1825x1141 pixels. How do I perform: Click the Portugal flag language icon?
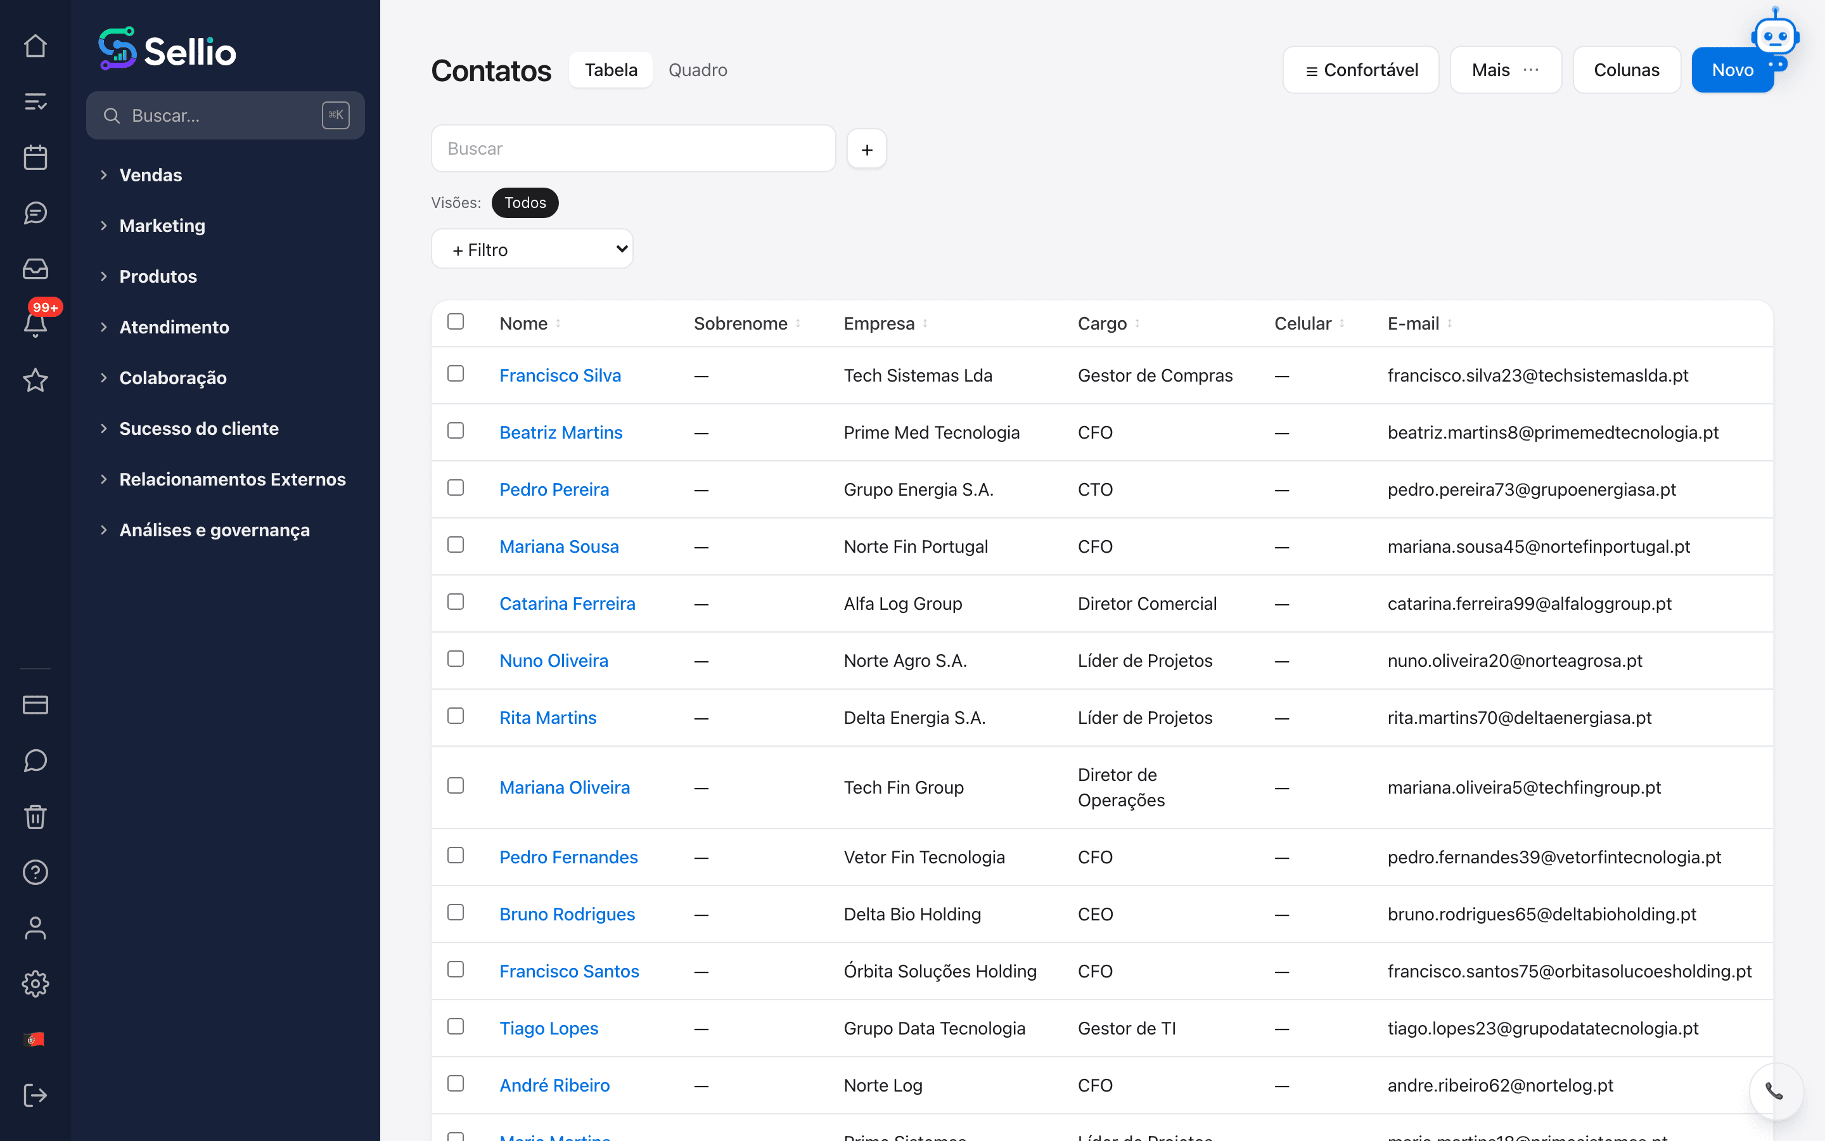point(35,1040)
